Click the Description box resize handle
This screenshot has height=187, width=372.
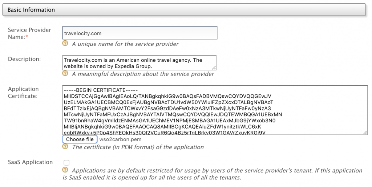(214, 68)
